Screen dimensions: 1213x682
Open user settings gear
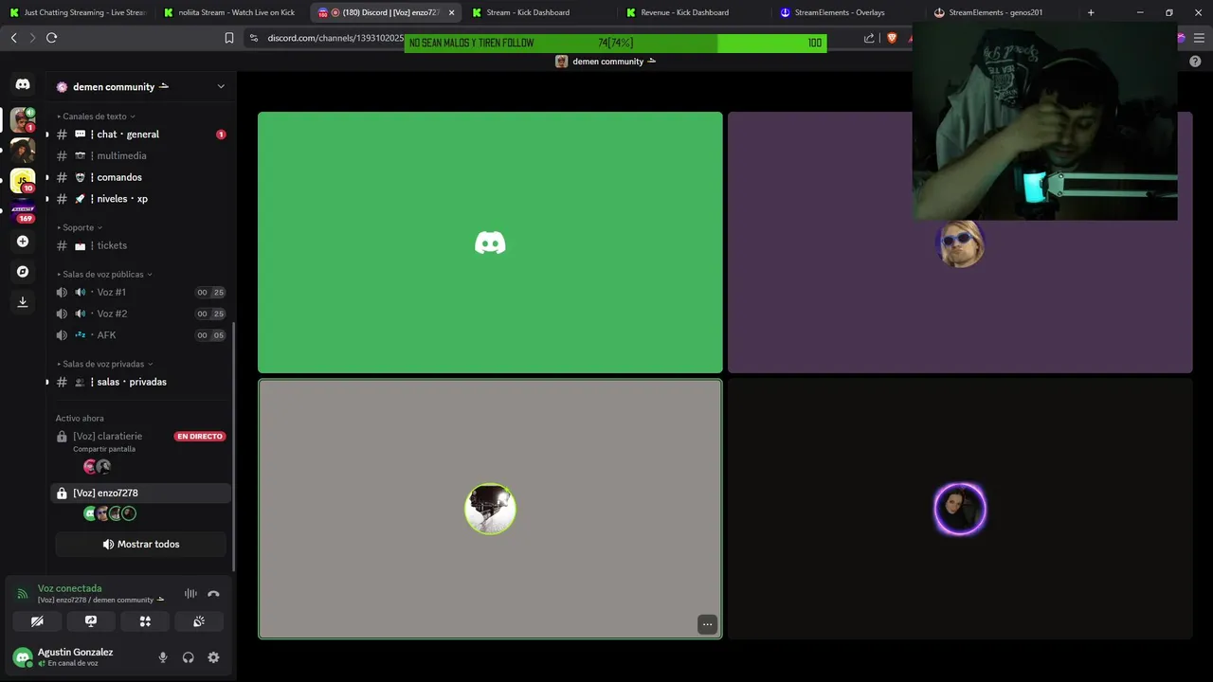coord(213,657)
